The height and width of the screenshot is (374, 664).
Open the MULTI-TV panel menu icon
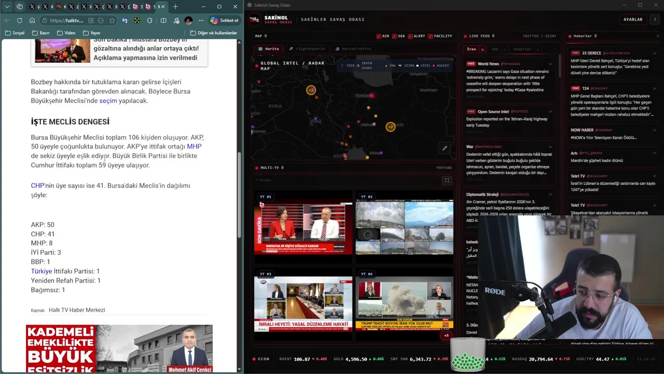point(282,168)
